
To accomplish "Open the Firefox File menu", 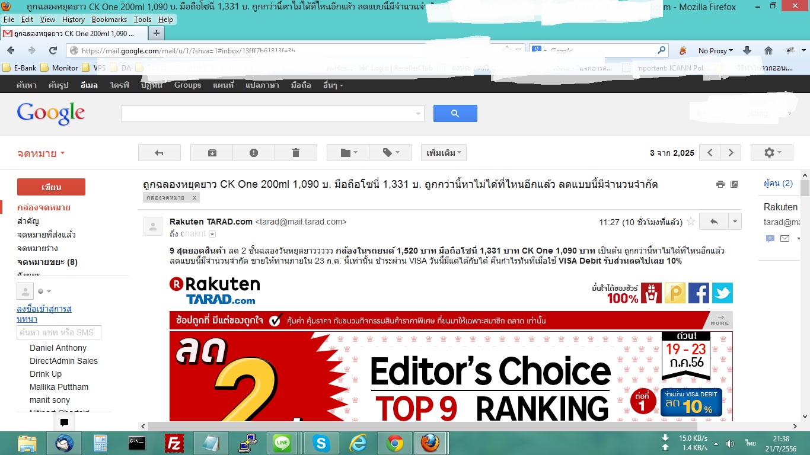I will pos(9,20).
